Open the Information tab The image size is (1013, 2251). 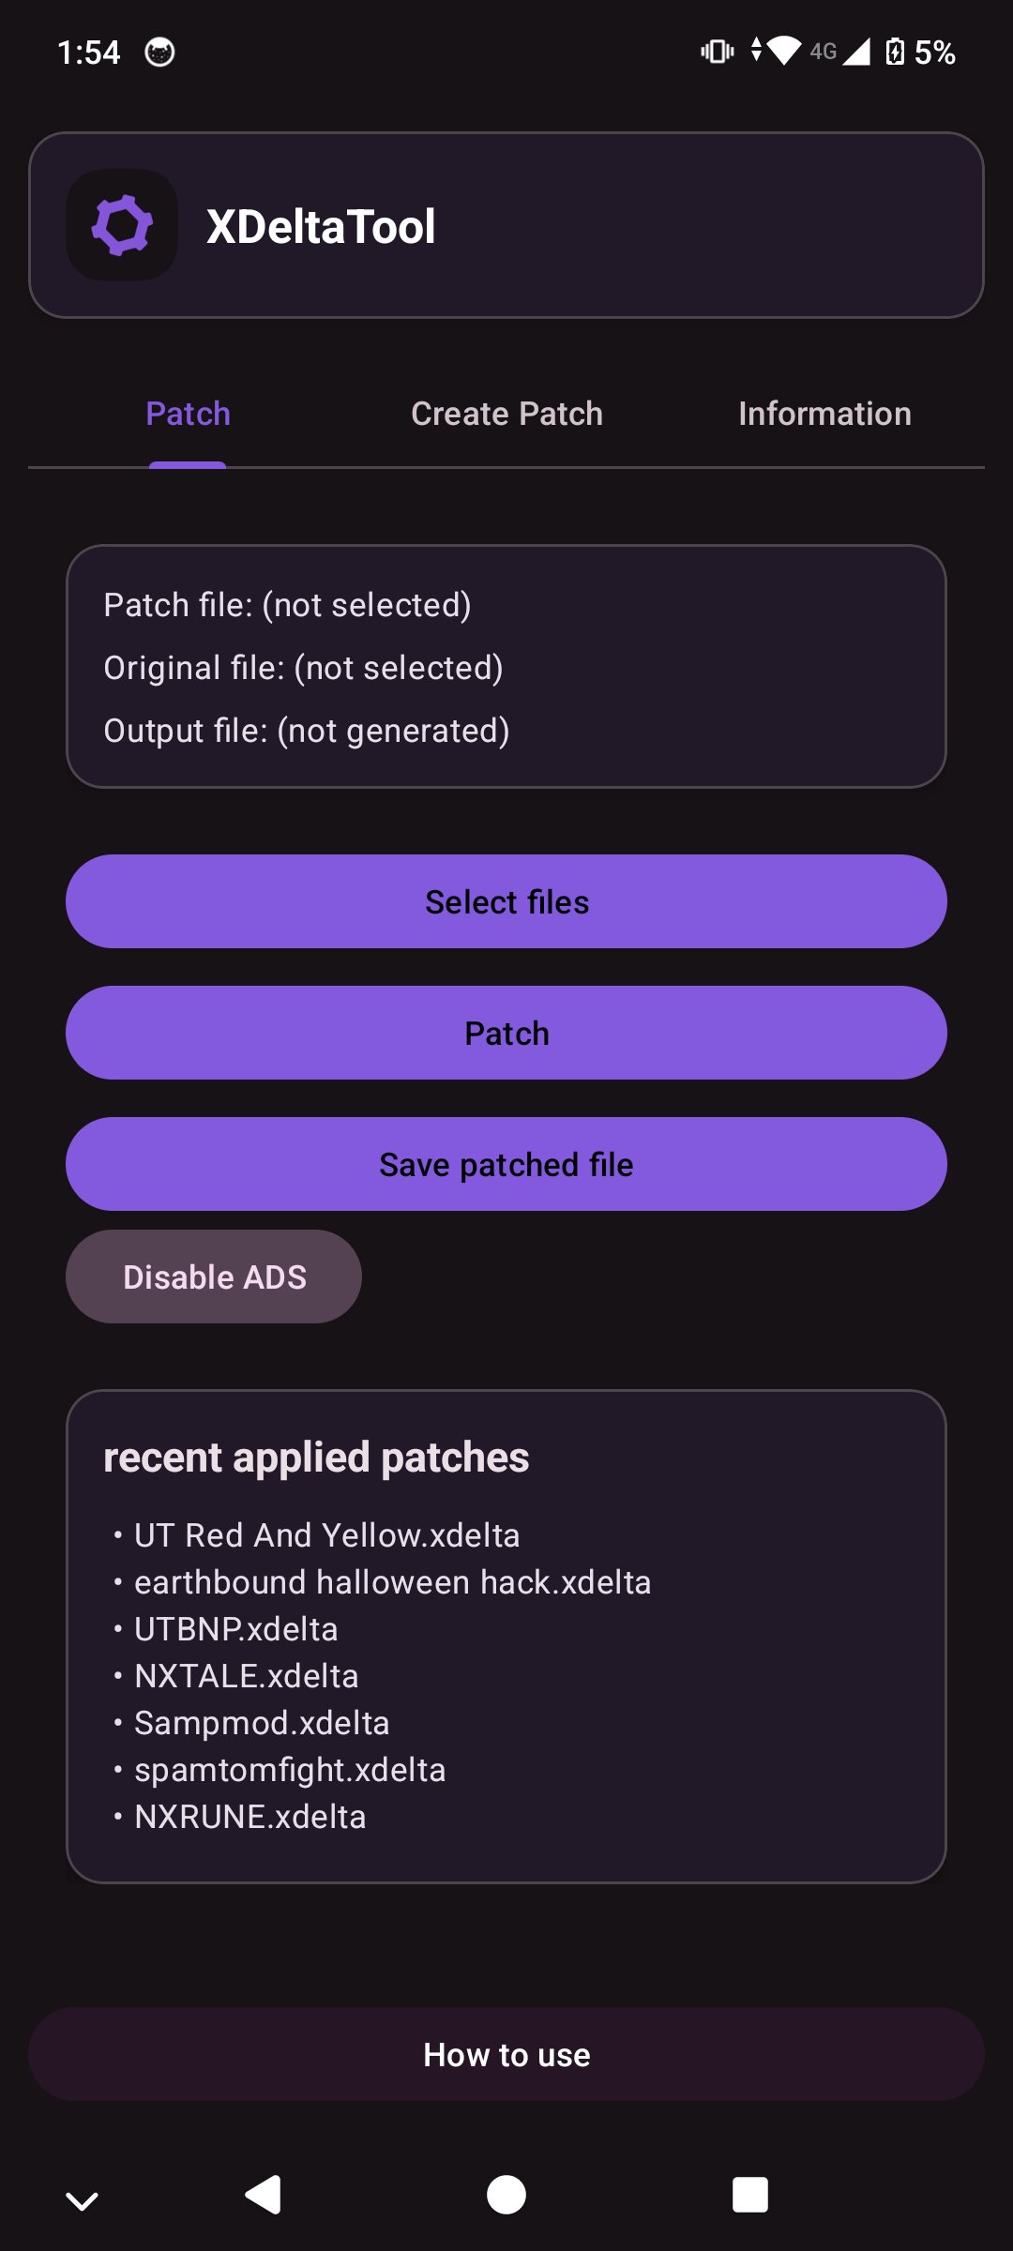(x=824, y=414)
